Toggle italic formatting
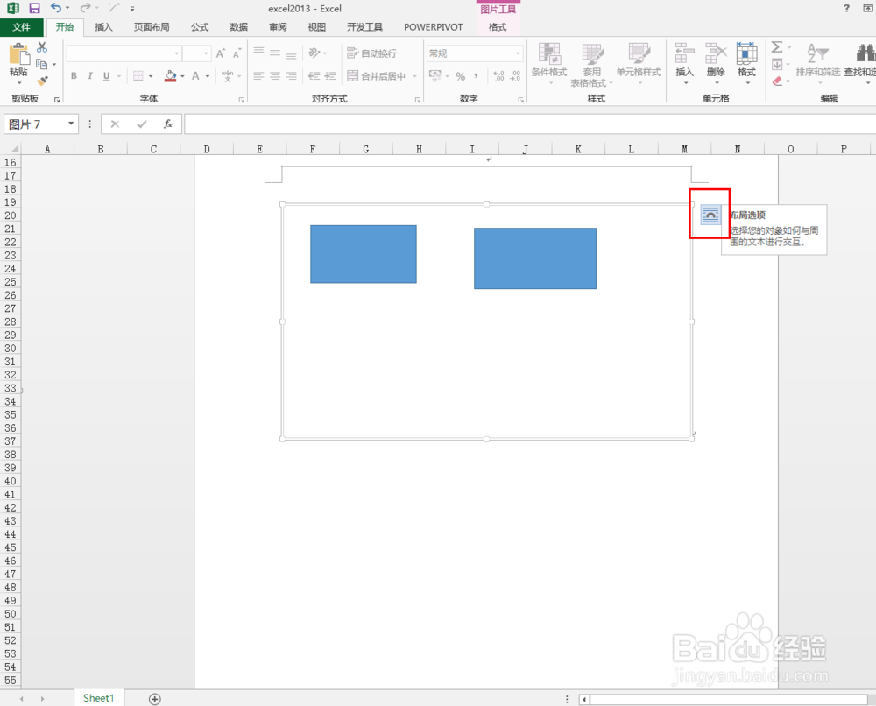Screen dimensions: 876x706 [x=90, y=76]
